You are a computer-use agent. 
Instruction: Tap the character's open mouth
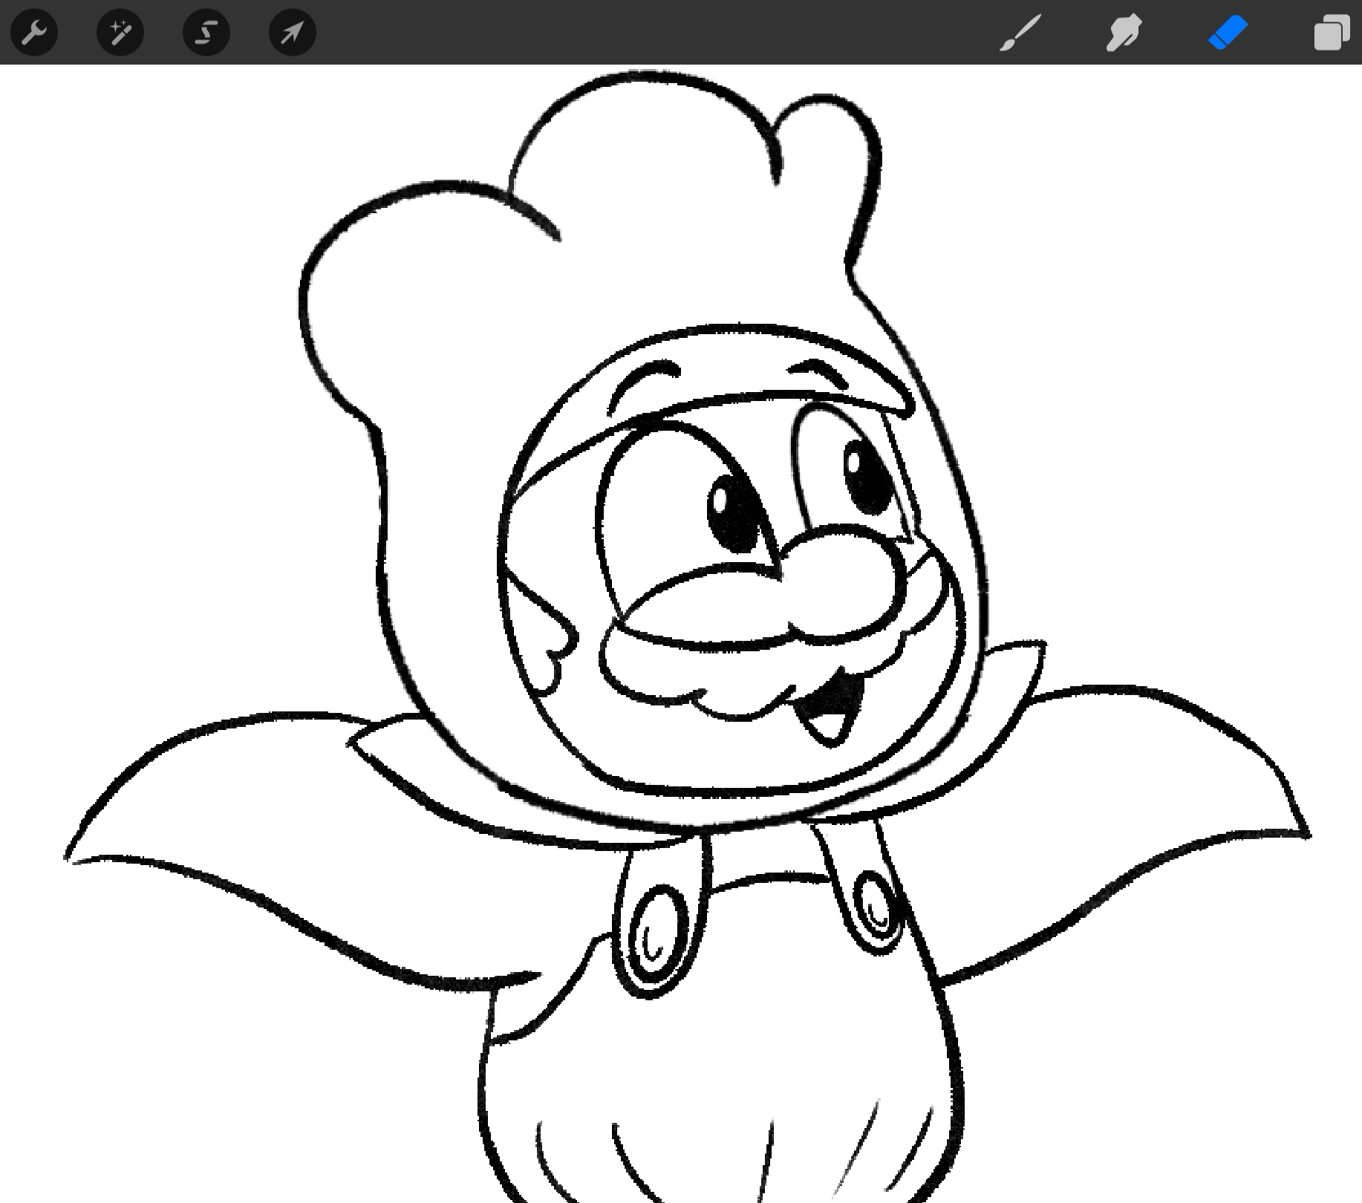[x=833, y=707]
